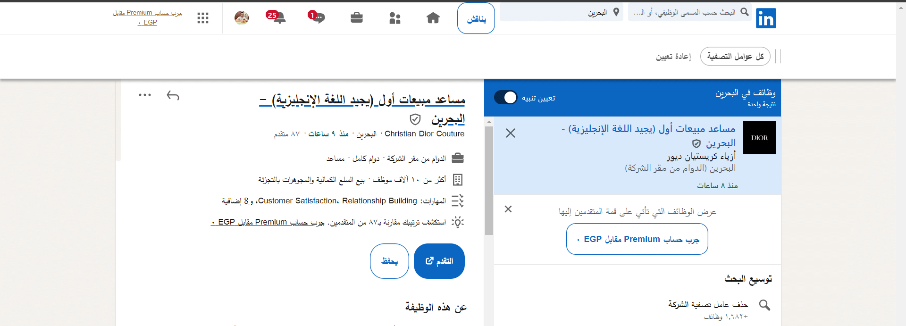
Task: Click the دوام كامل job type text
Action: coord(366,159)
